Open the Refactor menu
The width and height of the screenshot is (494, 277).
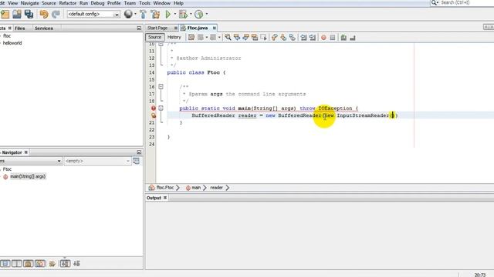(68, 3)
